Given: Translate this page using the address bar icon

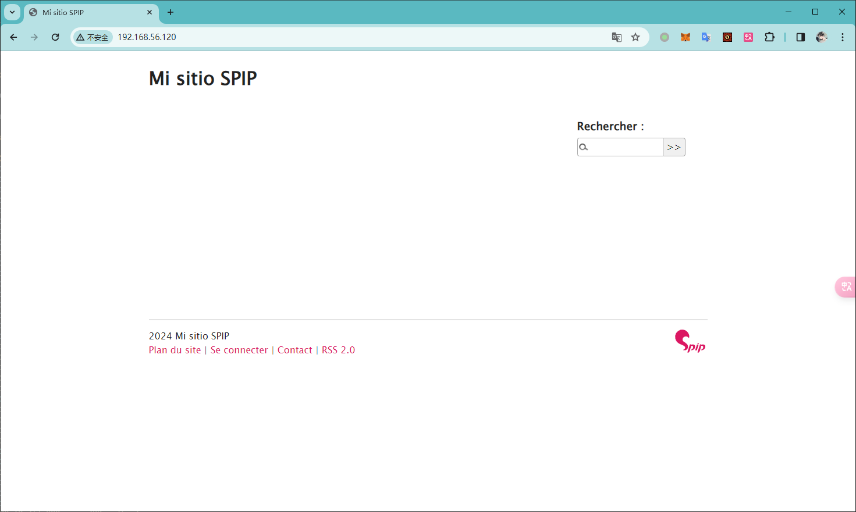Looking at the screenshot, I should pos(617,37).
